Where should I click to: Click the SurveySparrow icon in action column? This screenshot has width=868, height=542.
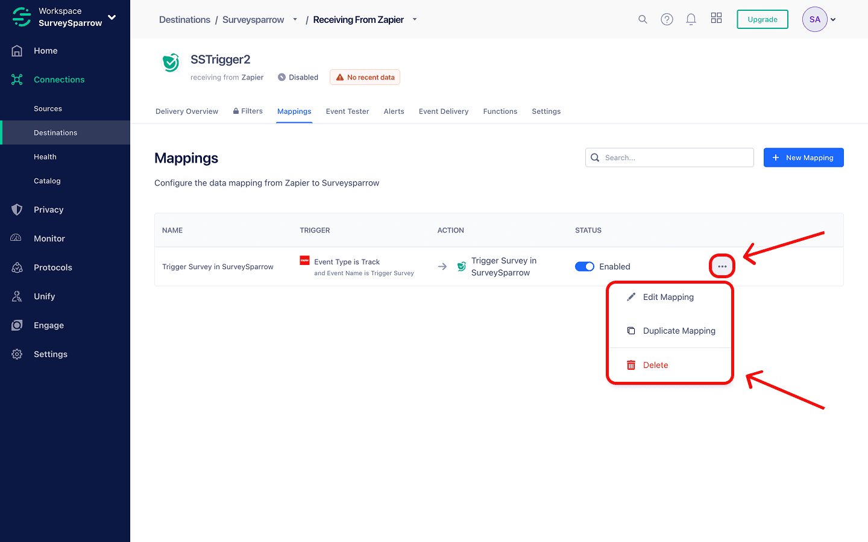coord(461,266)
